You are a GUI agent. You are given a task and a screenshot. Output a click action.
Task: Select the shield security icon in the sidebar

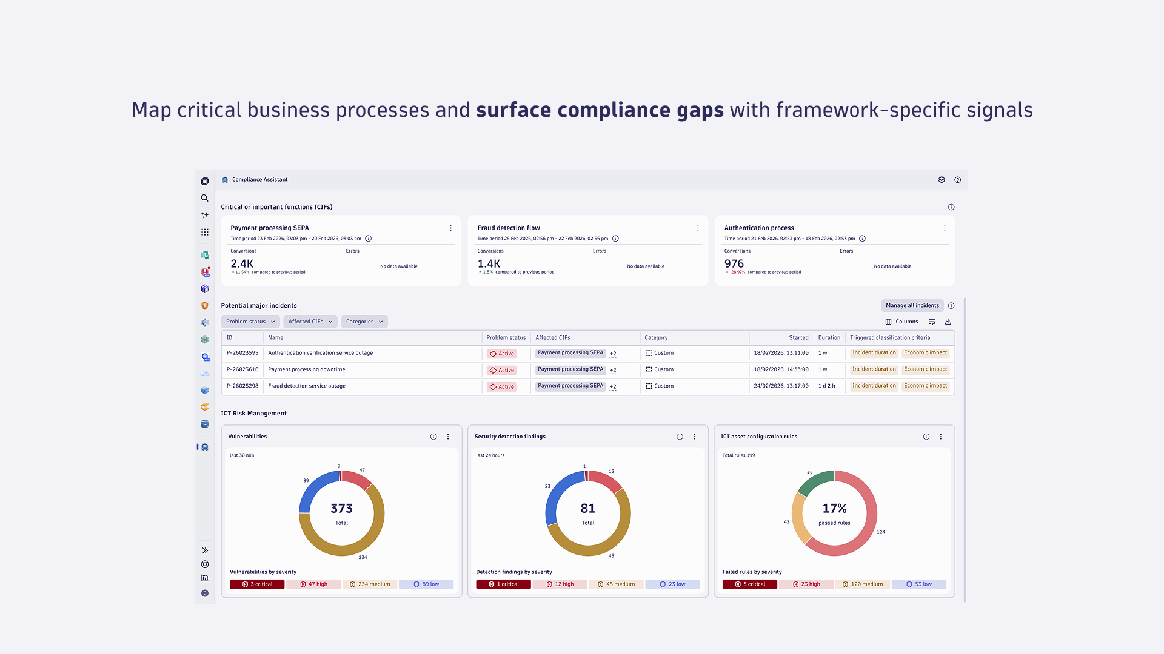[x=204, y=306]
